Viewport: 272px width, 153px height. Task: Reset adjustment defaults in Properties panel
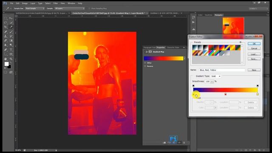coord(174,143)
